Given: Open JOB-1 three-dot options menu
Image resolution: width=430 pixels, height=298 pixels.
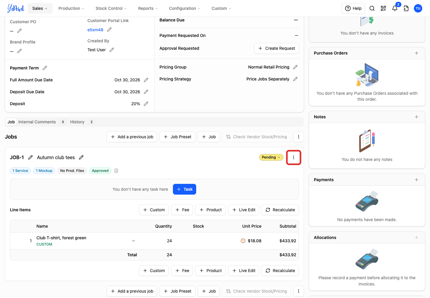Looking at the screenshot, I should point(294,157).
